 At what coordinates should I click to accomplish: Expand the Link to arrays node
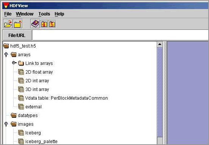point(14,63)
